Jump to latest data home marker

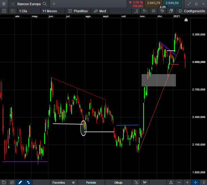186,20
